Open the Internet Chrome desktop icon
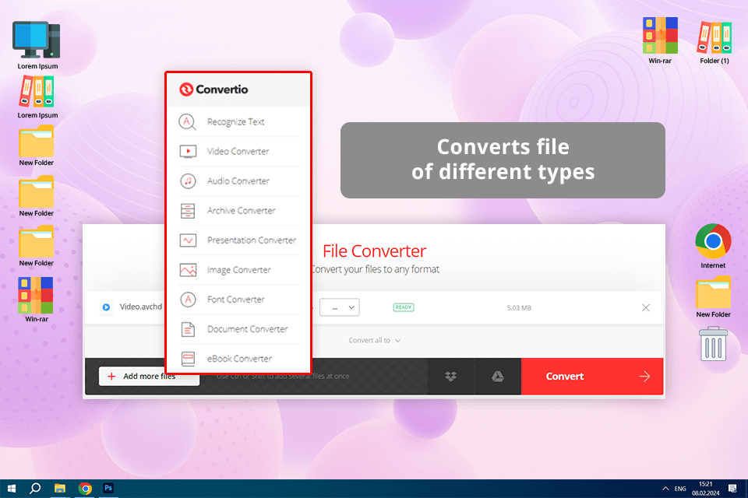The height and width of the screenshot is (498, 748). (713, 246)
